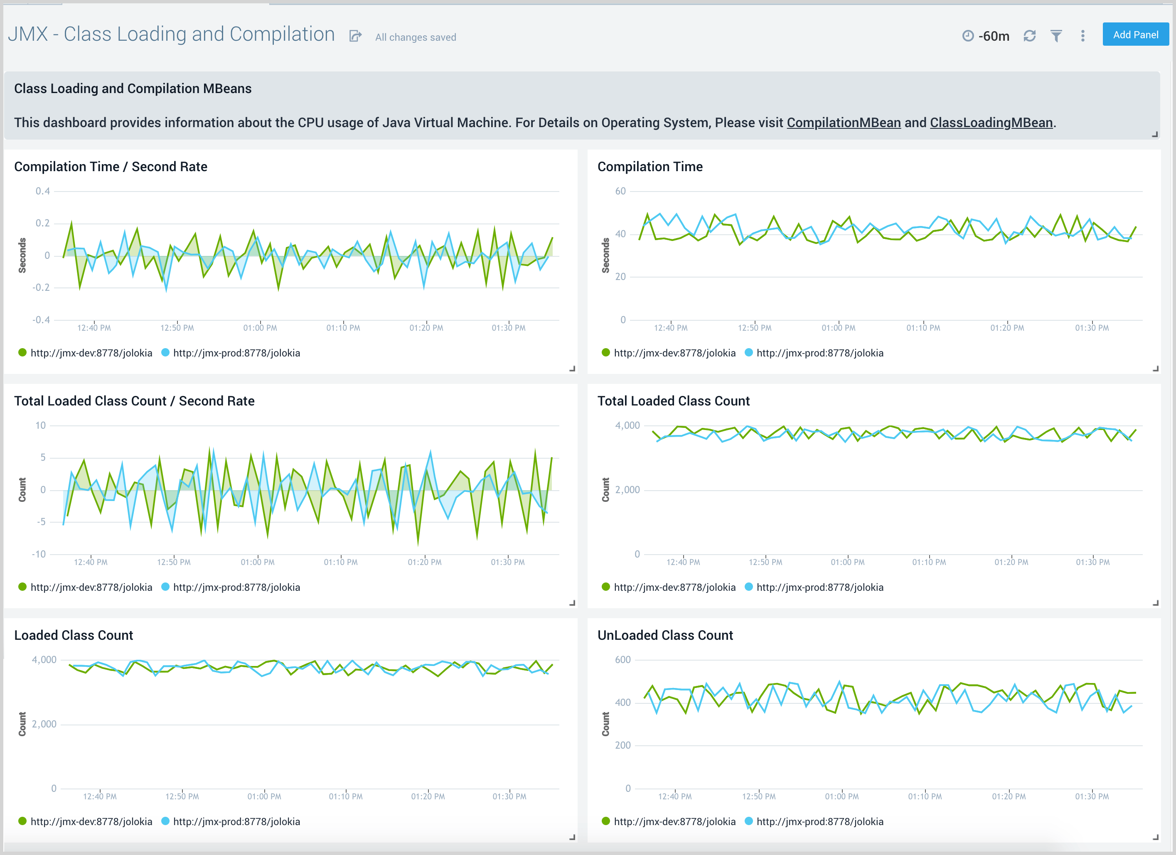Click the Total Loaded Class Count panel title
Viewport: 1176px width, 855px height.
coord(673,401)
